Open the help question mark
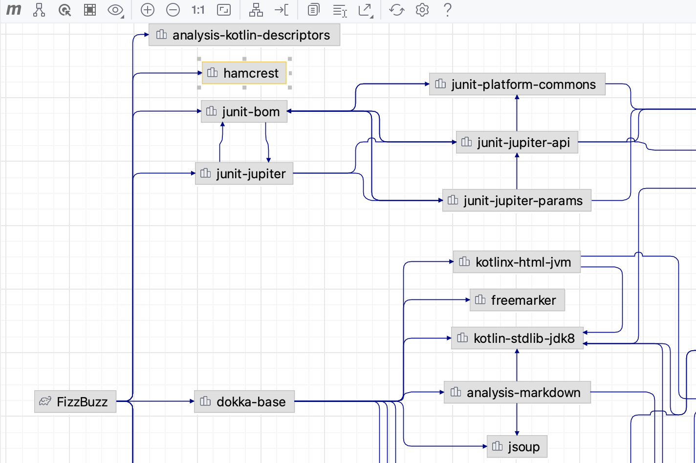Viewport: 696px width, 463px height. point(447,10)
